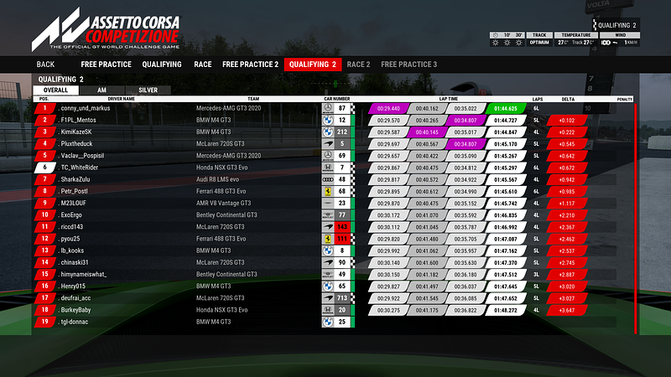Open the RACE session tab

click(x=203, y=65)
